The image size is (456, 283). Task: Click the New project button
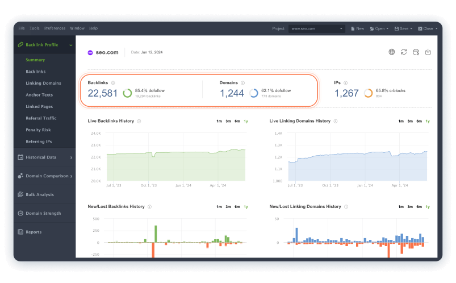(357, 28)
